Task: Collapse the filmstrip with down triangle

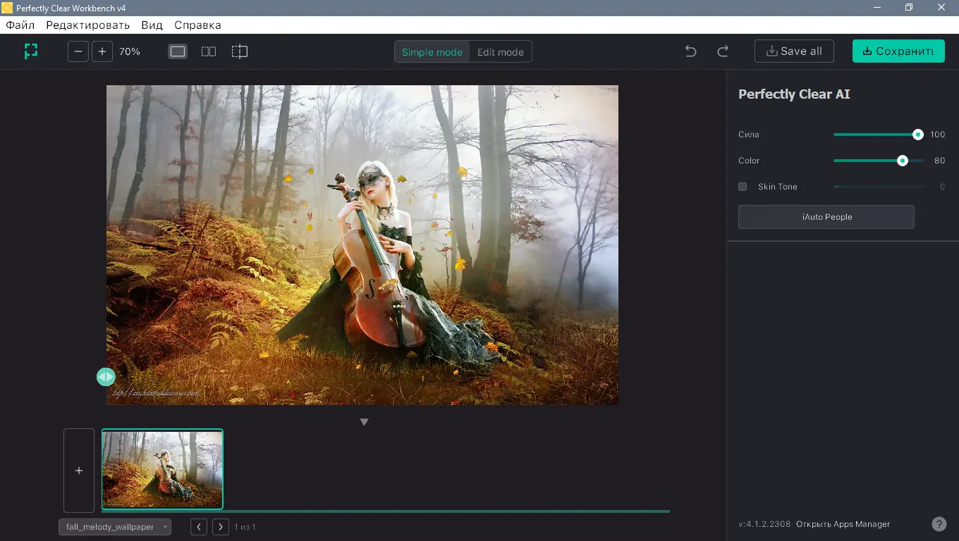Action: pyautogui.click(x=364, y=422)
